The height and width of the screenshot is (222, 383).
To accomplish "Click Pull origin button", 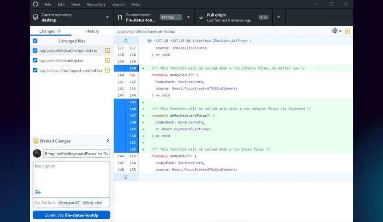I will (234, 17).
